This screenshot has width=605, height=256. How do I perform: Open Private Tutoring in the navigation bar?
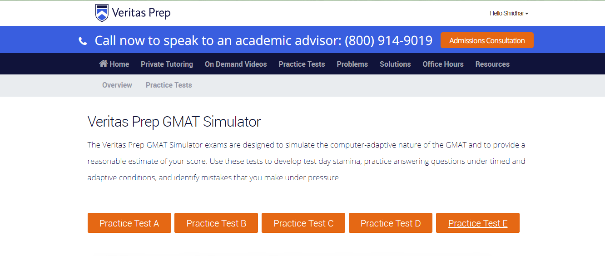(167, 64)
